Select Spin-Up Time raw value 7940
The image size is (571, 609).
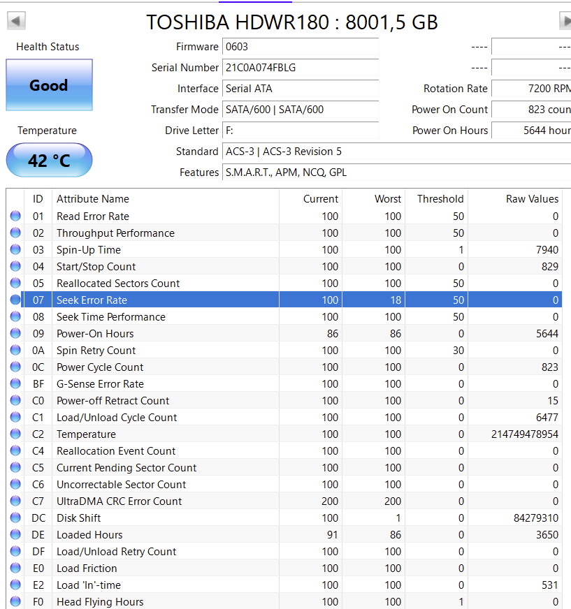(547, 250)
